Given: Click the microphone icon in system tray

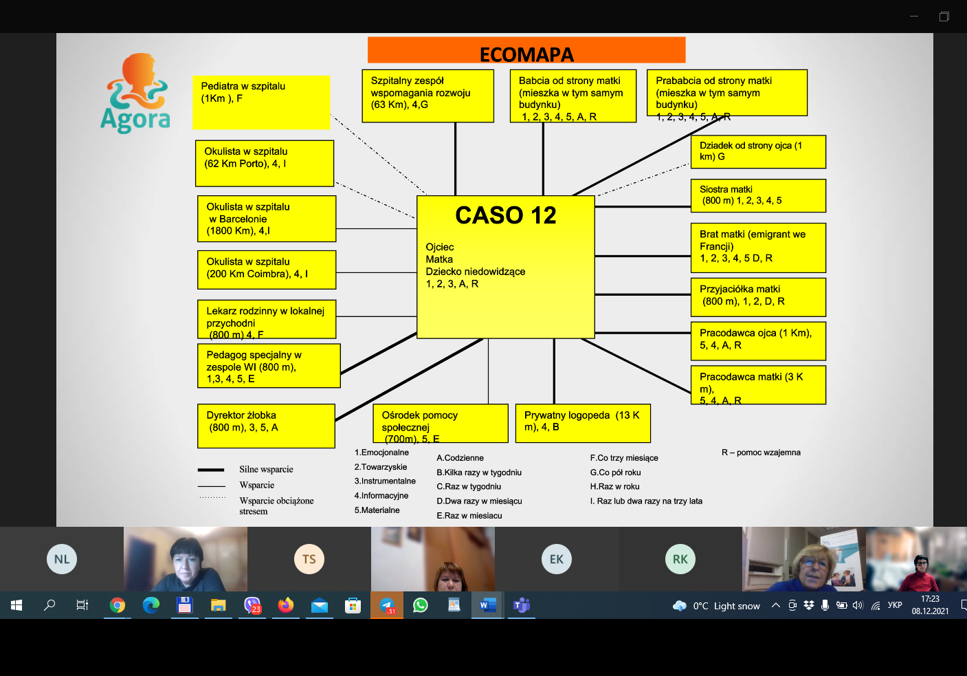Looking at the screenshot, I should pyautogui.click(x=825, y=605).
